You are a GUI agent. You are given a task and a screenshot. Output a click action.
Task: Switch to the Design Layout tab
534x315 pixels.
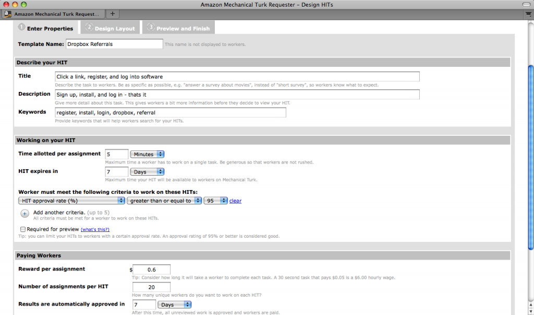point(111,28)
